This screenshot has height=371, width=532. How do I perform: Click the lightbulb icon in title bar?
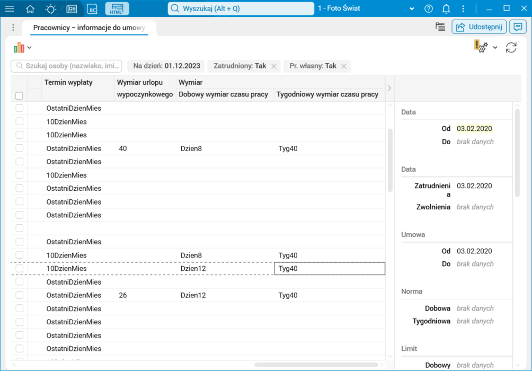[51, 8]
